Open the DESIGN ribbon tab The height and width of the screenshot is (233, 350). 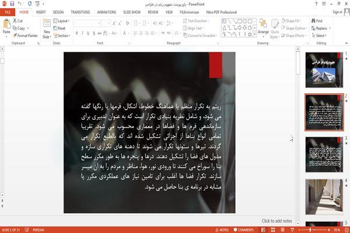coord(58,12)
